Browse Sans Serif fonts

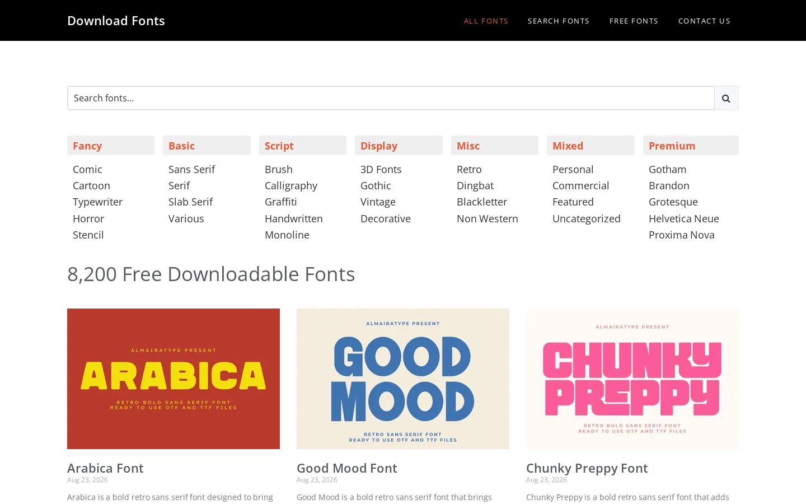(x=191, y=169)
